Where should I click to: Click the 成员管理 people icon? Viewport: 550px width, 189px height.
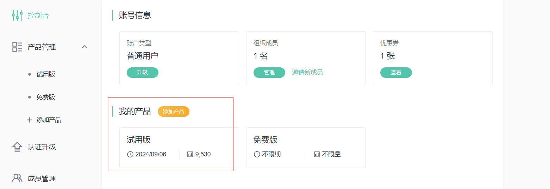(x=17, y=178)
